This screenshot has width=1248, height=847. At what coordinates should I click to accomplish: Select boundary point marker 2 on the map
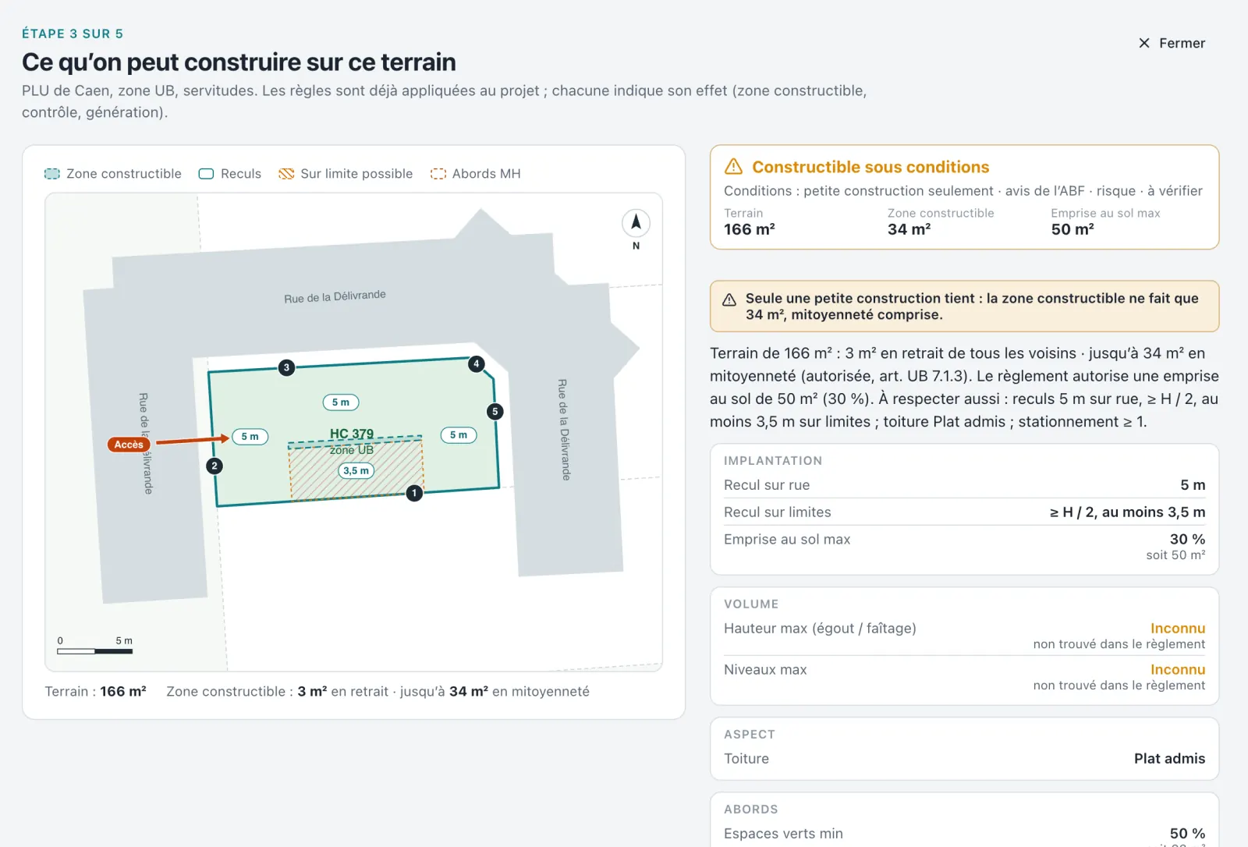pyautogui.click(x=214, y=466)
